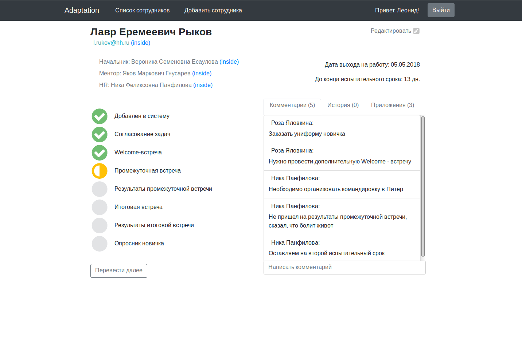The width and height of the screenshot is (522, 340).
Task: Click the grey circle beside "Опросник новичка"
Action: 100,244
